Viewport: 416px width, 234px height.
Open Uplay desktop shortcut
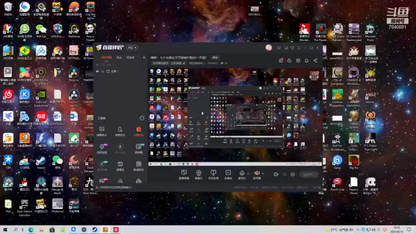tap(337, 162)
